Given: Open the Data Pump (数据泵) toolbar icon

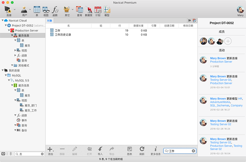Looking at the screenshot, I should click(x=89, y=10).
